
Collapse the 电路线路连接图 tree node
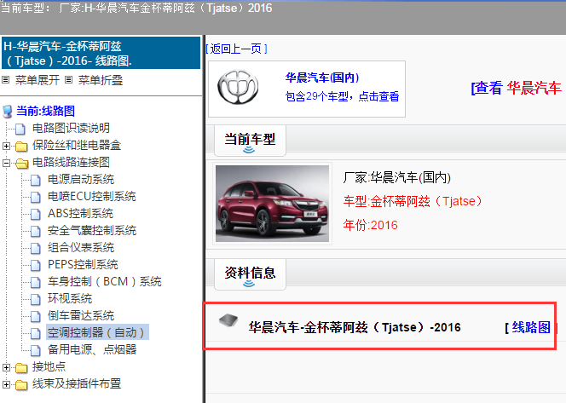(x=6, y=163)
